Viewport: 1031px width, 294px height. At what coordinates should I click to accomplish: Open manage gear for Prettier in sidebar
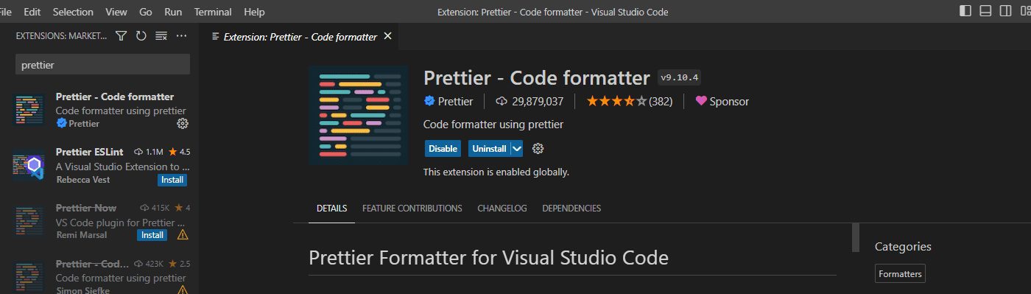(x=183, y=124)
